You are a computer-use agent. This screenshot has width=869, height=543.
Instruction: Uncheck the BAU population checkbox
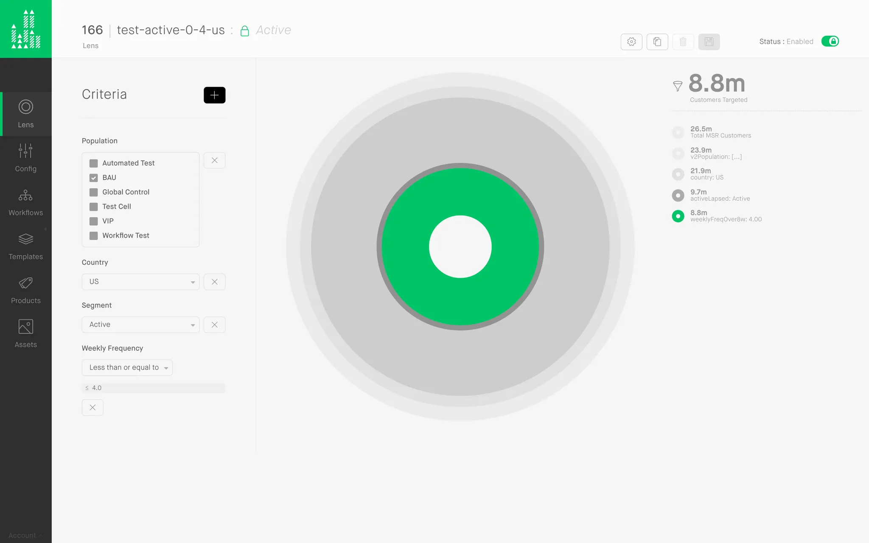click(94, 178)
